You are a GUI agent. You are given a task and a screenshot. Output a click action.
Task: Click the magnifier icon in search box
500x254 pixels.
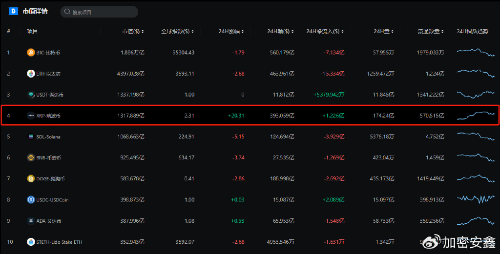point(67,12)
